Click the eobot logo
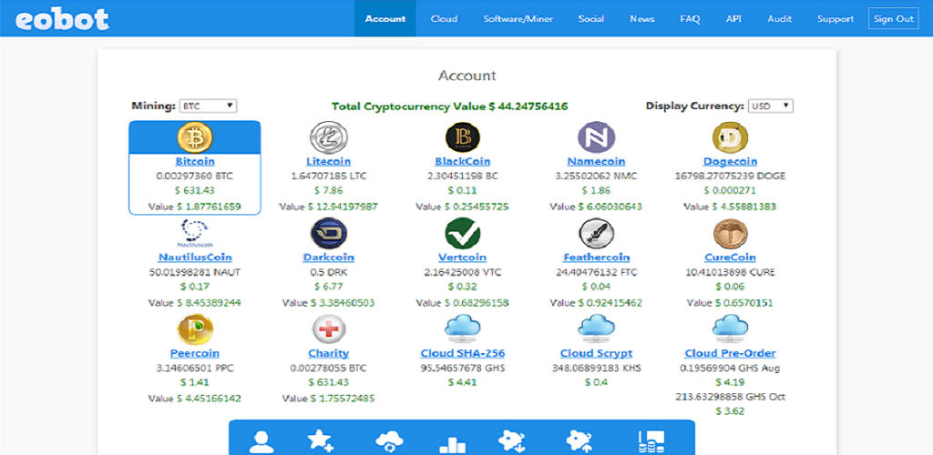The width and height of the screenshot is (933, 455). pos(62,19)
